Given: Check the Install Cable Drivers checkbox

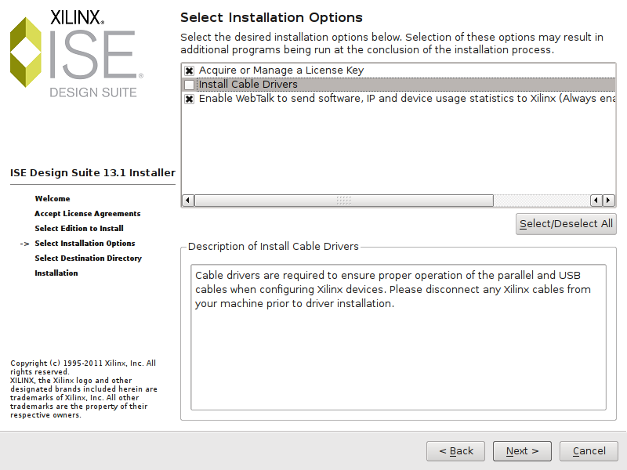Looking at the screenshot, I should tap(189, 85).
